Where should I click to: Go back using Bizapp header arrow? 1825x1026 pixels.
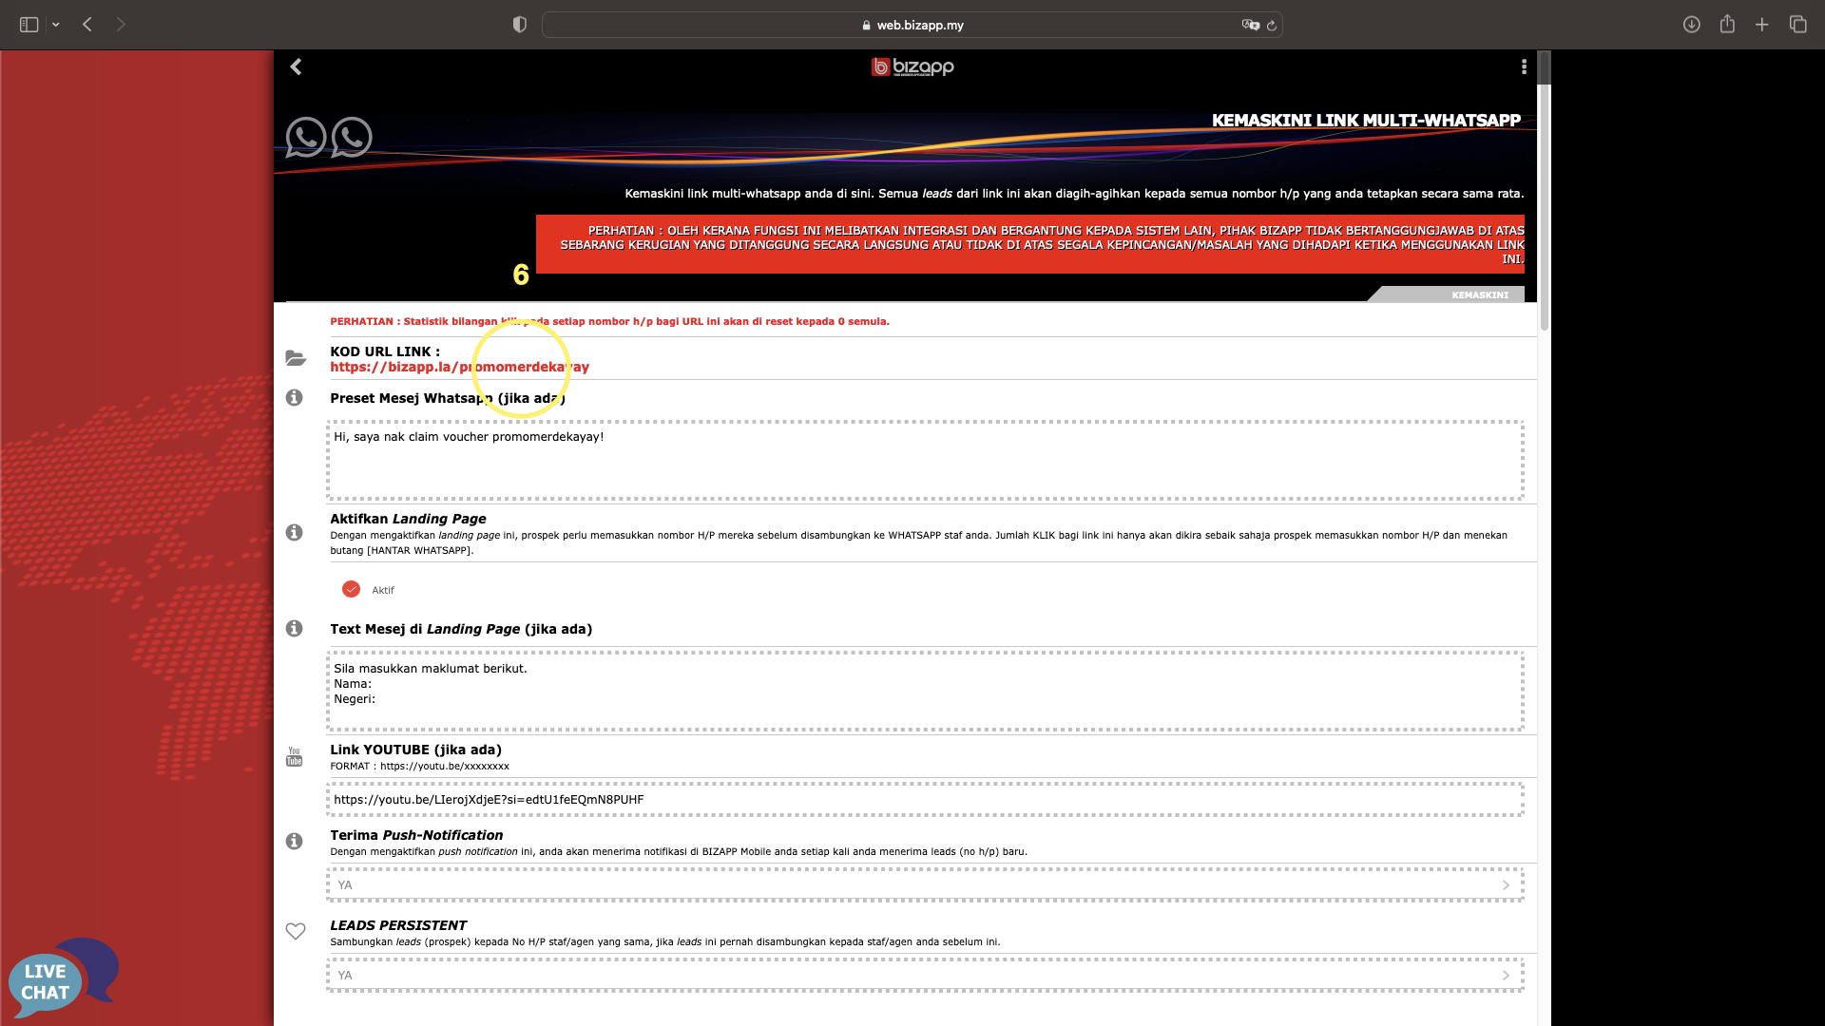coord(296,66)
